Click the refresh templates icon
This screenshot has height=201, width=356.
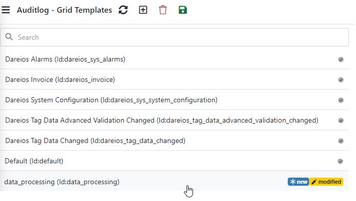click(123, 10)
